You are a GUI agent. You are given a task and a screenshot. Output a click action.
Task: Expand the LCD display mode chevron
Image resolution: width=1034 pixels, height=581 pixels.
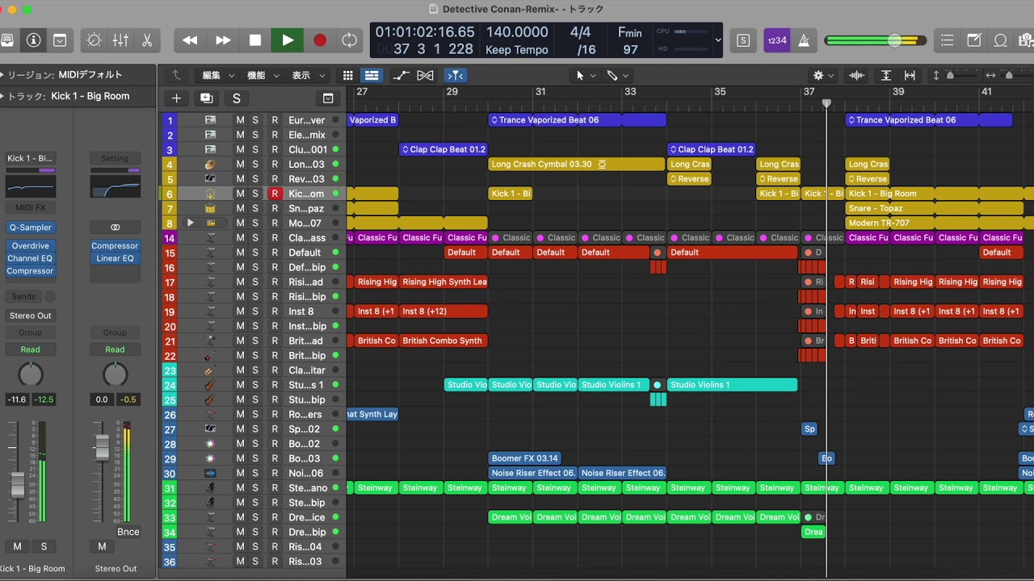point(718,40)
